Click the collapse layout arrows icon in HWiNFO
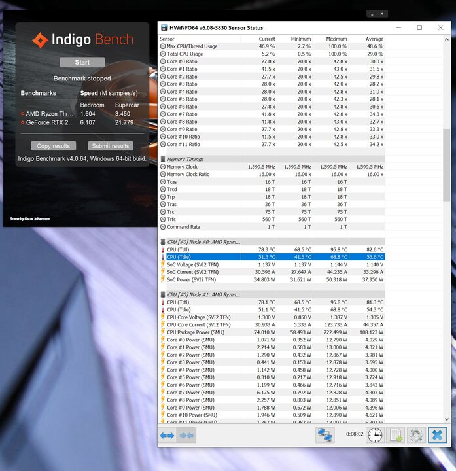This screenshot has height=471, width=456. (186, 435)
